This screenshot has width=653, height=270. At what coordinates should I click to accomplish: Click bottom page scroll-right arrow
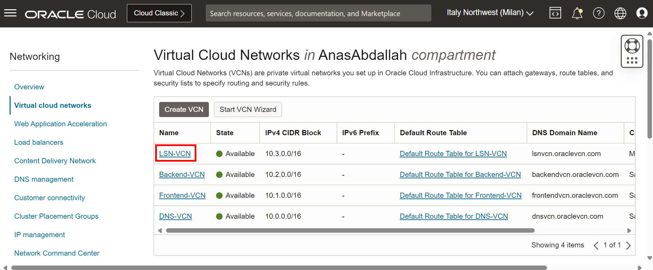(640, 268)
